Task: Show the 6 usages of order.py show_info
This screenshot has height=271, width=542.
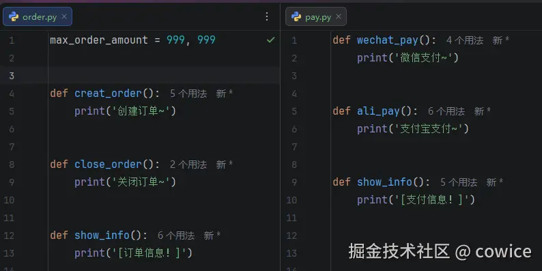Action: click(x=176, y=236)
